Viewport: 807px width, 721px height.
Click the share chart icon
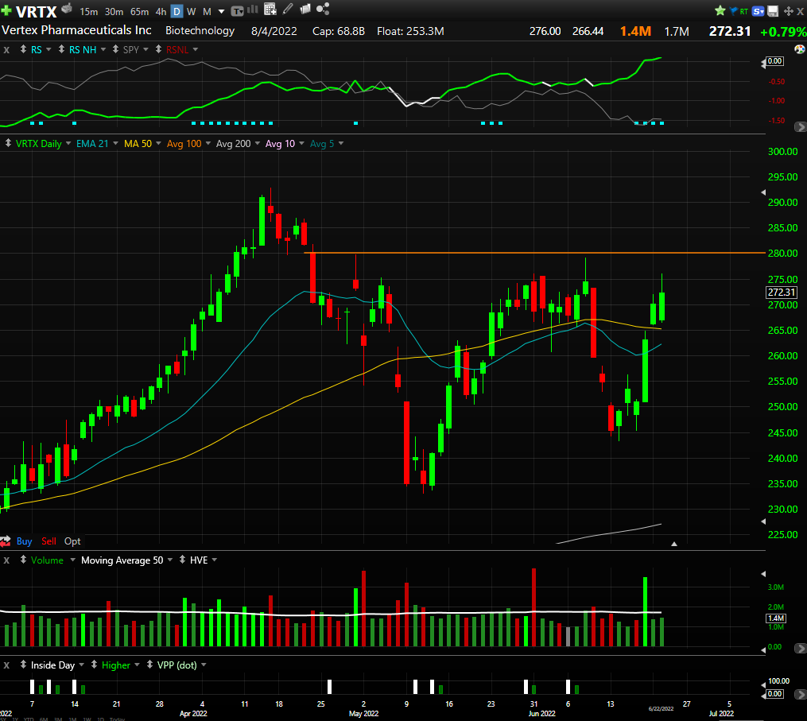[323, 9]
